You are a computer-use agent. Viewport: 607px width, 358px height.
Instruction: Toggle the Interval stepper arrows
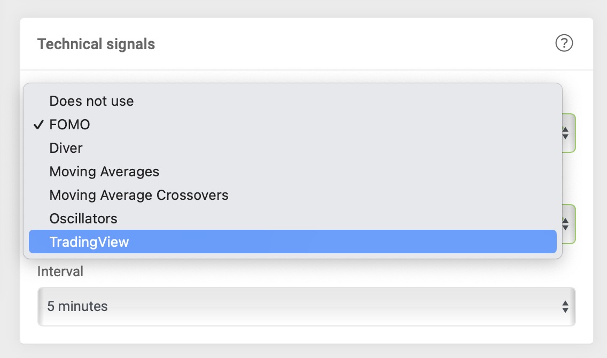565,307
